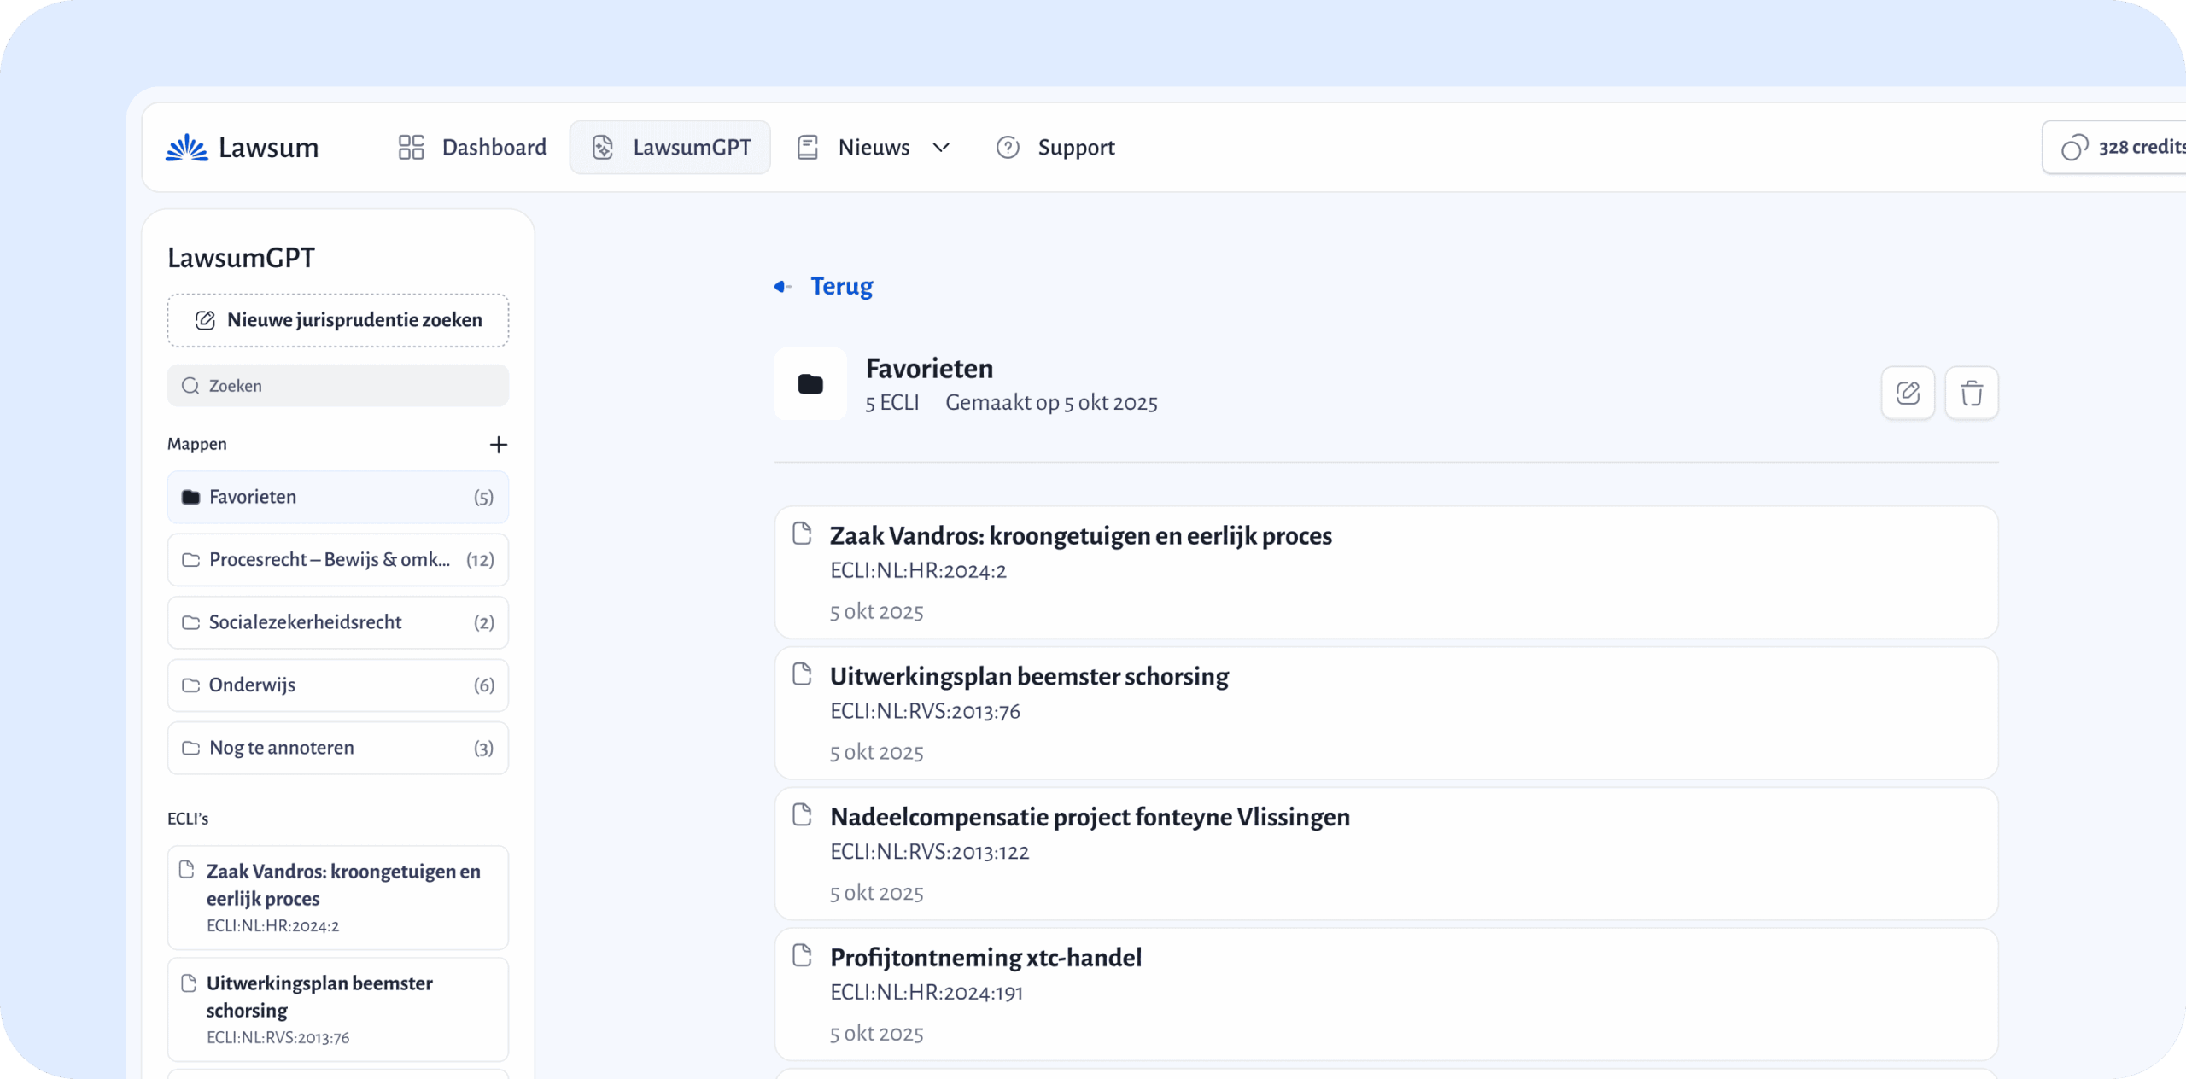Open Support from the top navigation
This screenshot has height=1079, width=2186.
coord(1076,147)
